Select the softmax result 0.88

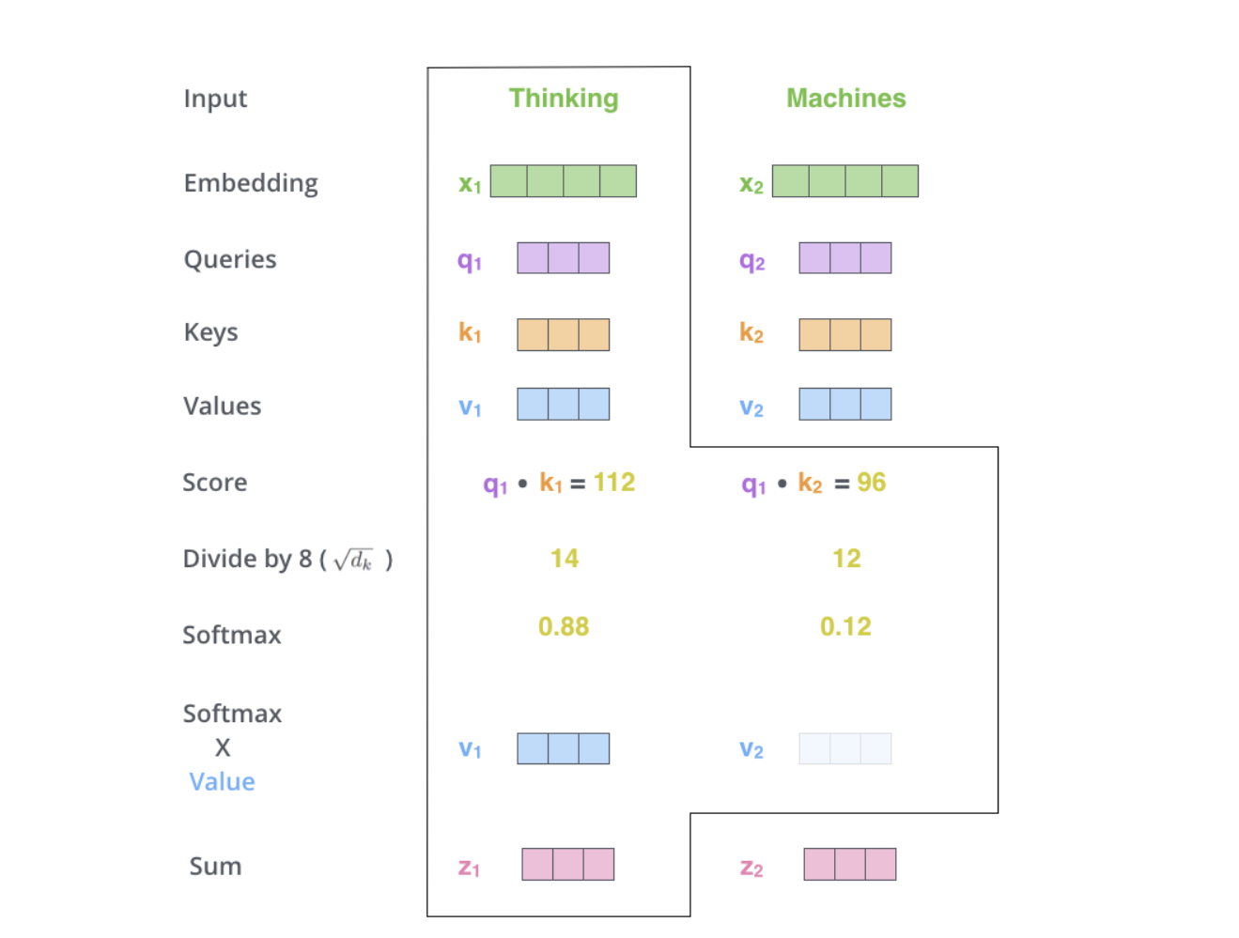[564, 627]
